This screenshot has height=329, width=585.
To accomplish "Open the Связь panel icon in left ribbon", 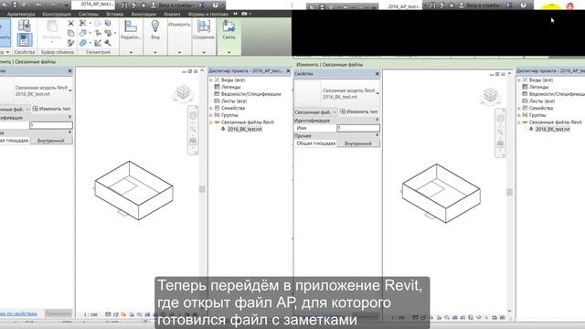I will 229,27.
